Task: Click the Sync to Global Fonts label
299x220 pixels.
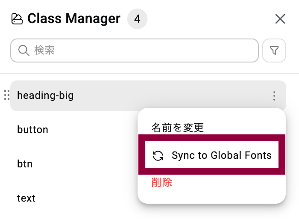Action: pyautogui.click(x=221, y=155)
